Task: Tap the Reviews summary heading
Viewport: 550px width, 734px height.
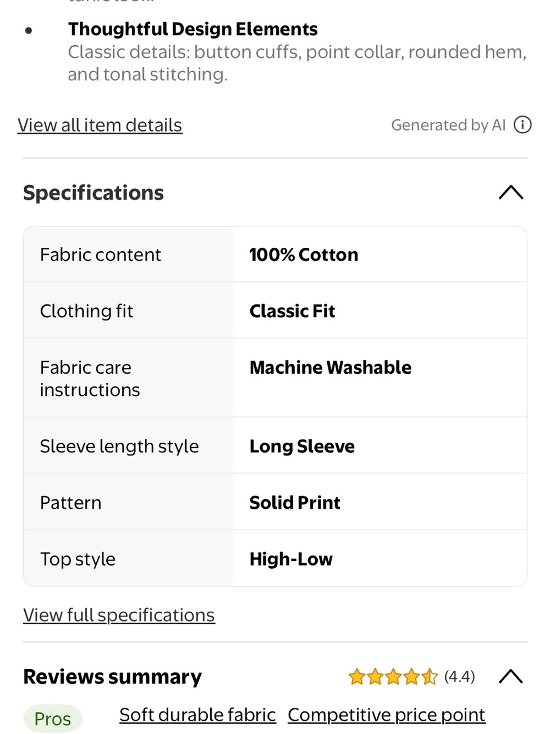Action: click(x=112, y=677)
